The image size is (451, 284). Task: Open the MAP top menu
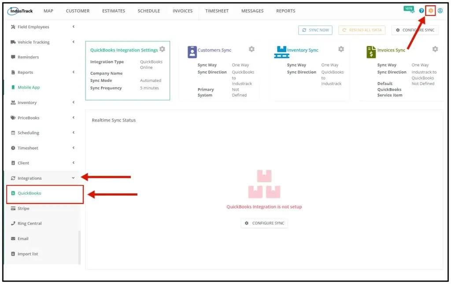(x=48, y=11)
